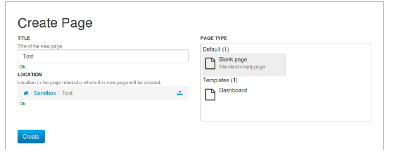Click the home icon in location breadcrumb
This screenshot has height=153, width=394.
pyautogui.click(x=26, y=93)
